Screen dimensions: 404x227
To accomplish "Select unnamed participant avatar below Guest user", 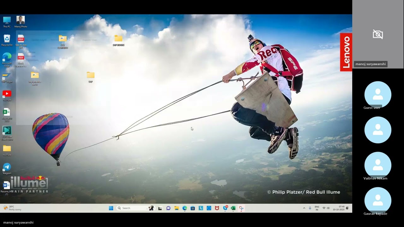I will [x=378, y=130].
